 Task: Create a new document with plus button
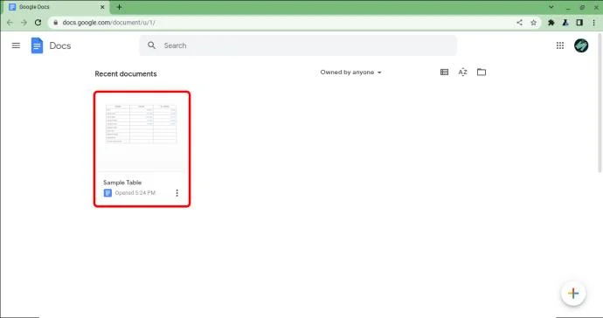(x=573, y=294)
